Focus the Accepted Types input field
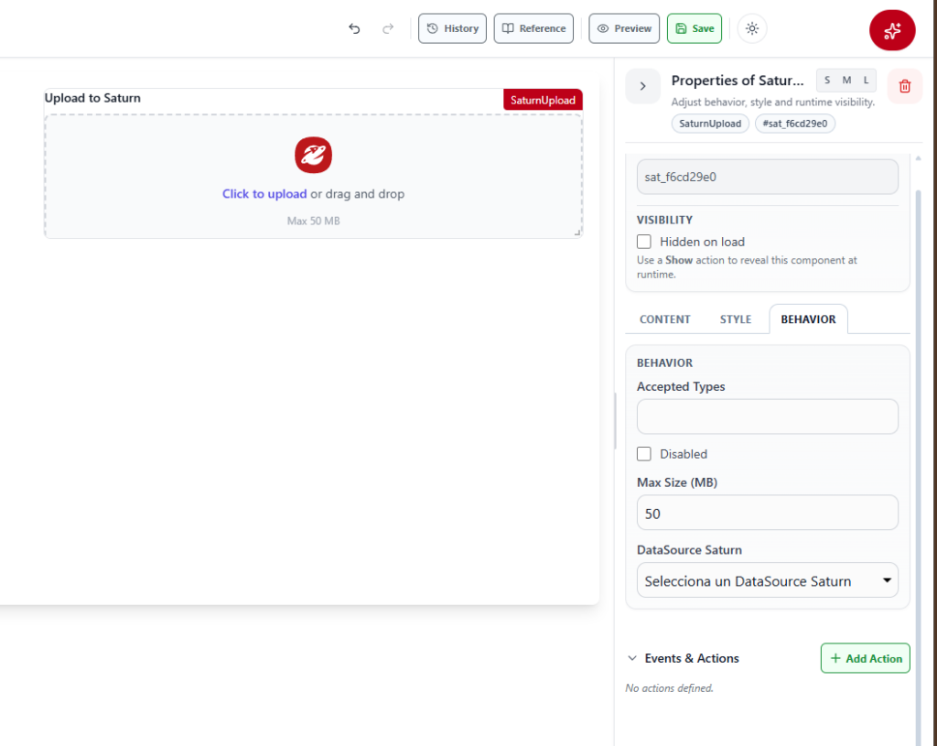 click(x=768, y=416)
